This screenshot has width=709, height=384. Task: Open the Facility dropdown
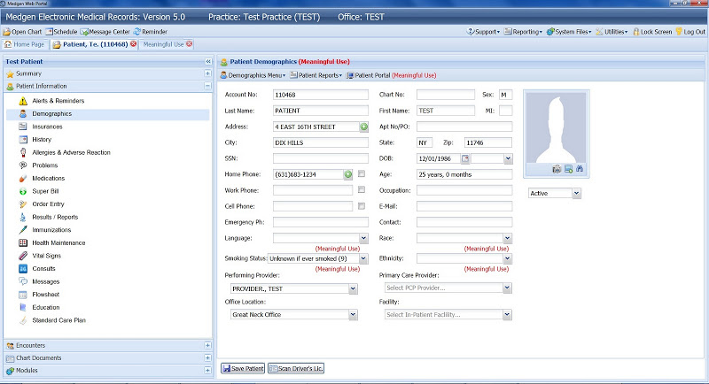coord(507,314)
